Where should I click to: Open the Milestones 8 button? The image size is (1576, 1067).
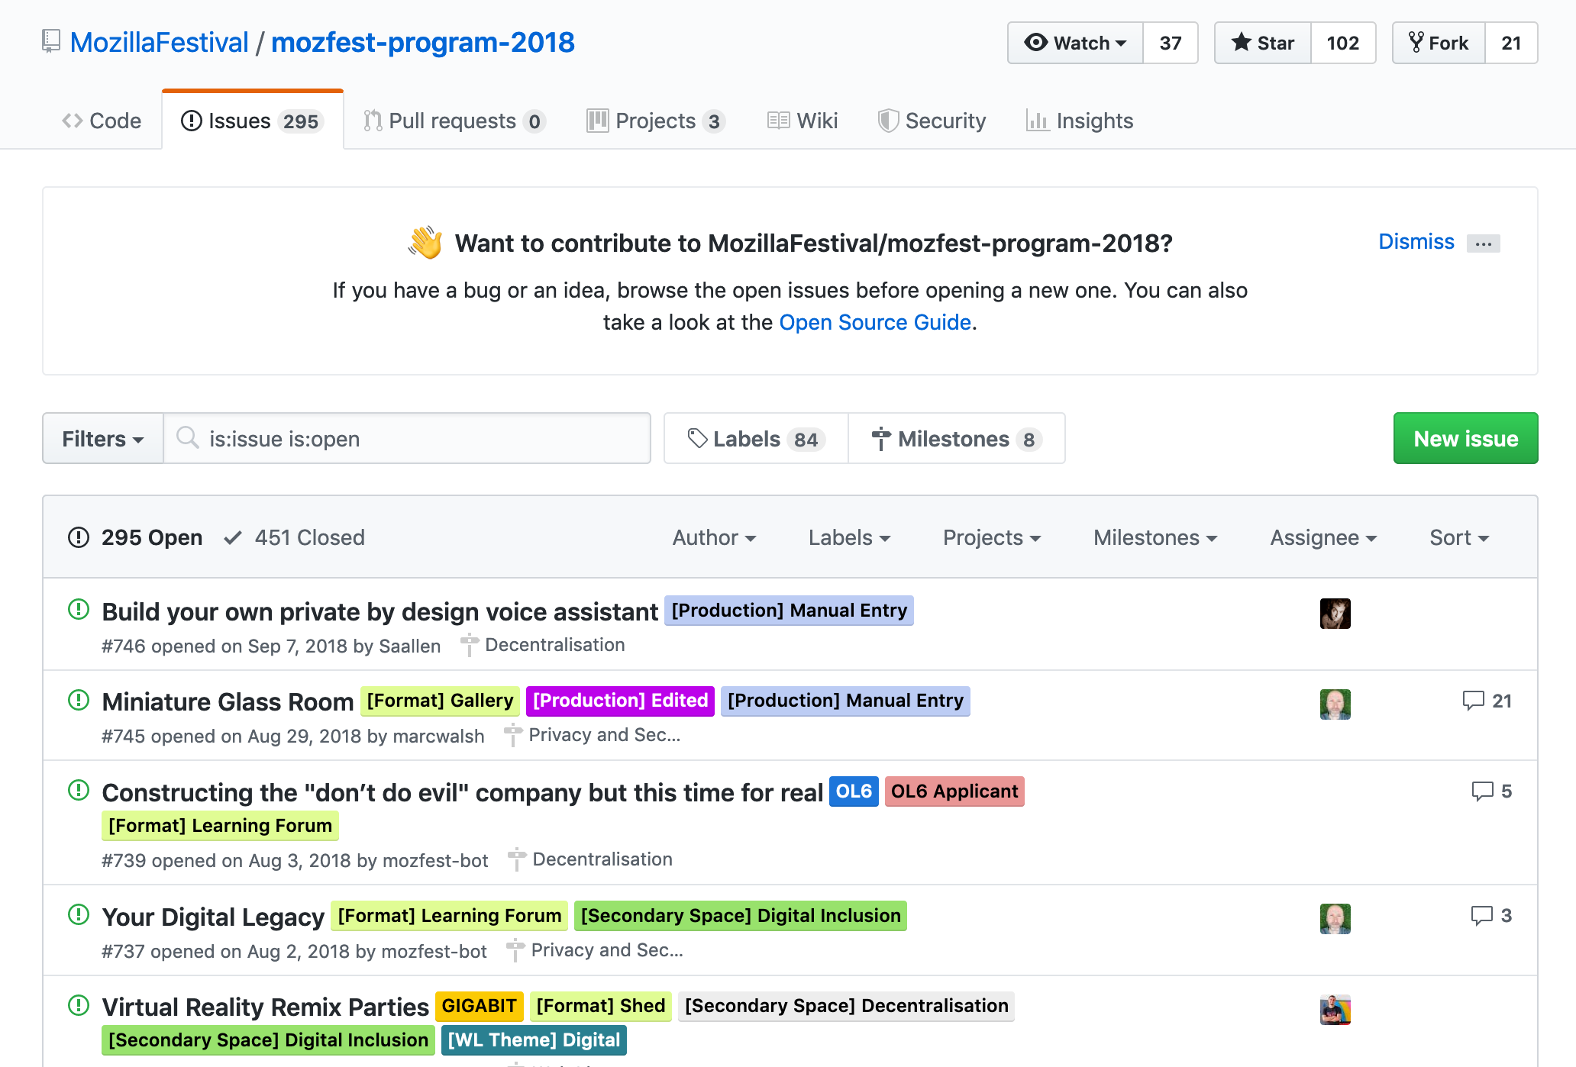957,438
